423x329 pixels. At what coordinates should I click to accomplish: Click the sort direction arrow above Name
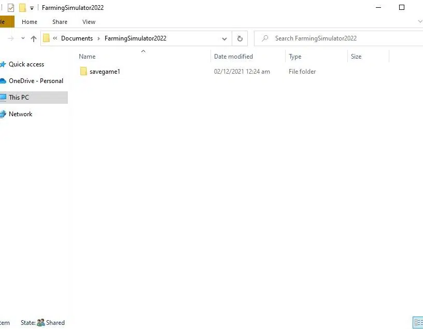click(143, 51)
